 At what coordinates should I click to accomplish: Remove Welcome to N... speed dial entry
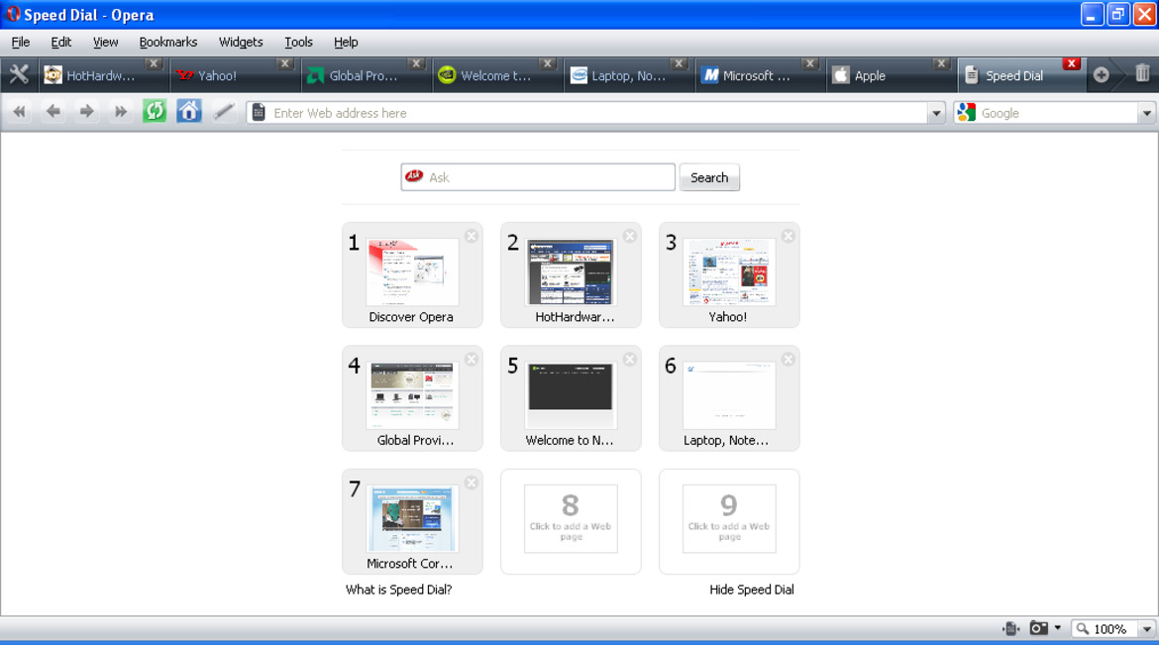[x=630, y=360]
